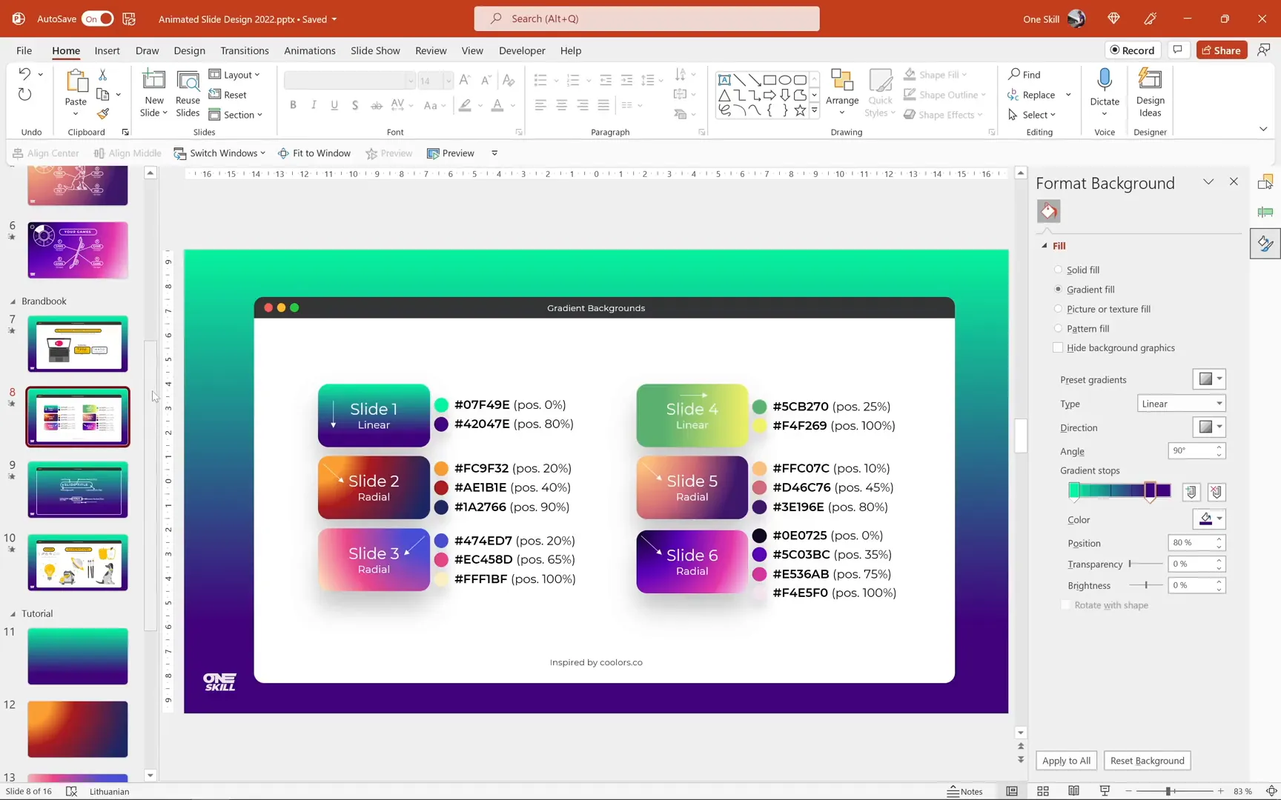Insert a text box shape

coord(724,80)
